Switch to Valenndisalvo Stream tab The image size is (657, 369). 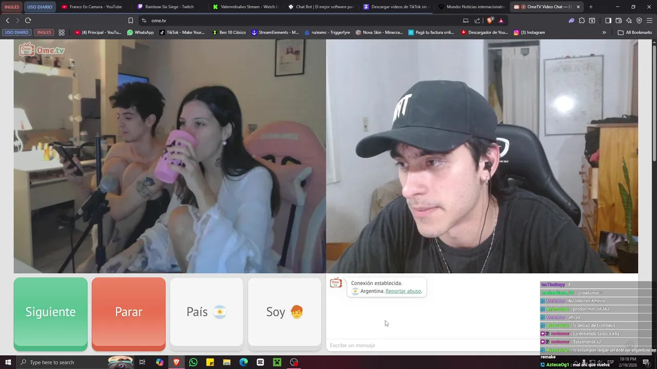pyautogui.click(x=245, y=7)
